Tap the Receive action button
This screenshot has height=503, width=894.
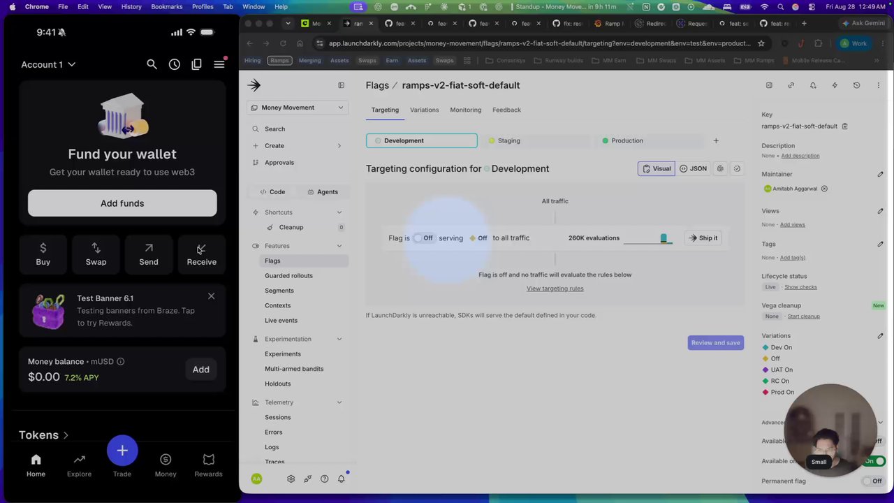coord(202,254)
